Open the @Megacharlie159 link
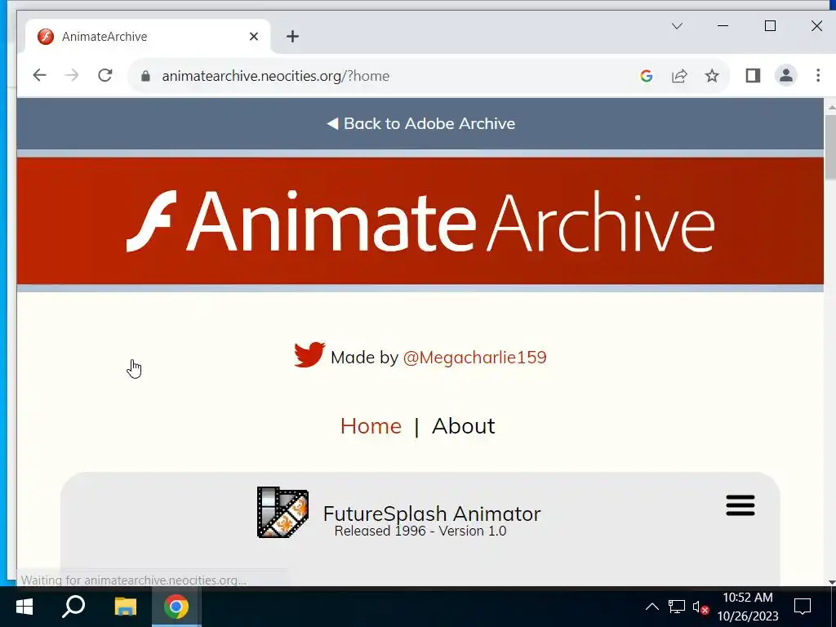 pyautogui.click(x=474, y=358)
